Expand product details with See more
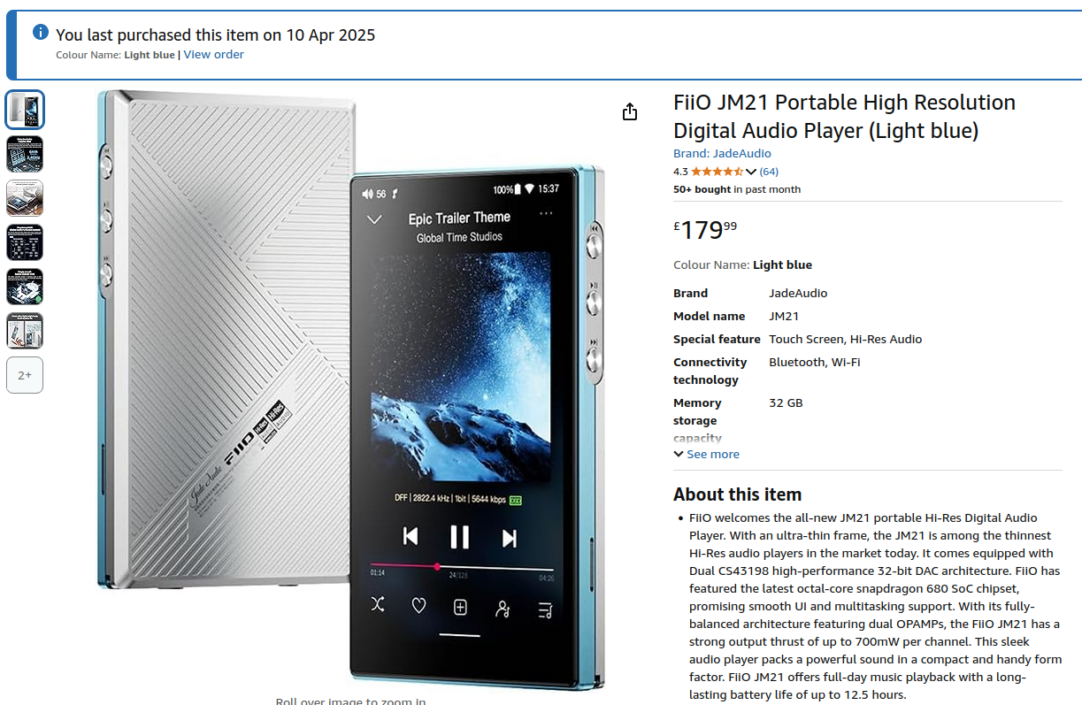 point(706,454)
